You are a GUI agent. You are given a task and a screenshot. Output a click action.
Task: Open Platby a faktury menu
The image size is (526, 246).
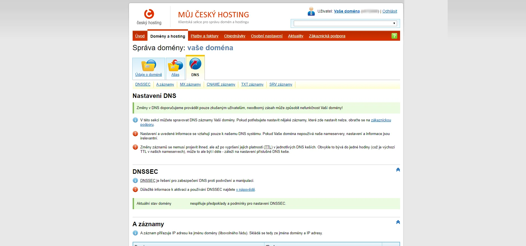point(205,36)
